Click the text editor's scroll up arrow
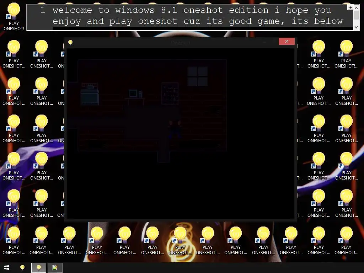Screen dimensions: 364x273 point(356,8)
